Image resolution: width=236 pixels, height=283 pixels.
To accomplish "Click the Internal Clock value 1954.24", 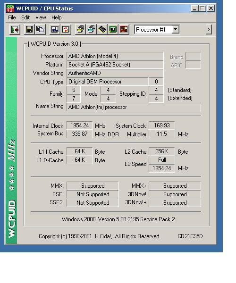I will 80,125.
